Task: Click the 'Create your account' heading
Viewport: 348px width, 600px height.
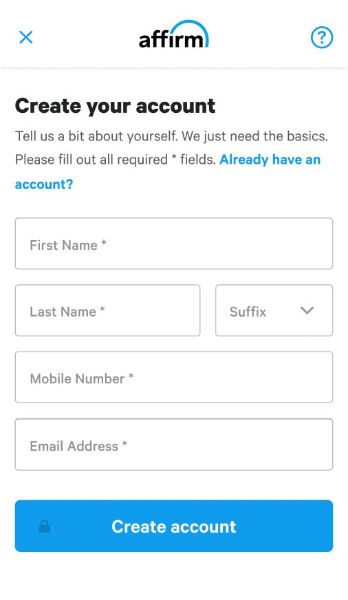Action: tap(115, 106)
